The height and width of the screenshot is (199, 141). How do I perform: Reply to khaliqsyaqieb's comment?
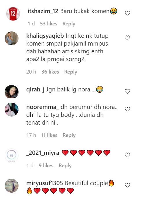[71, 72]
